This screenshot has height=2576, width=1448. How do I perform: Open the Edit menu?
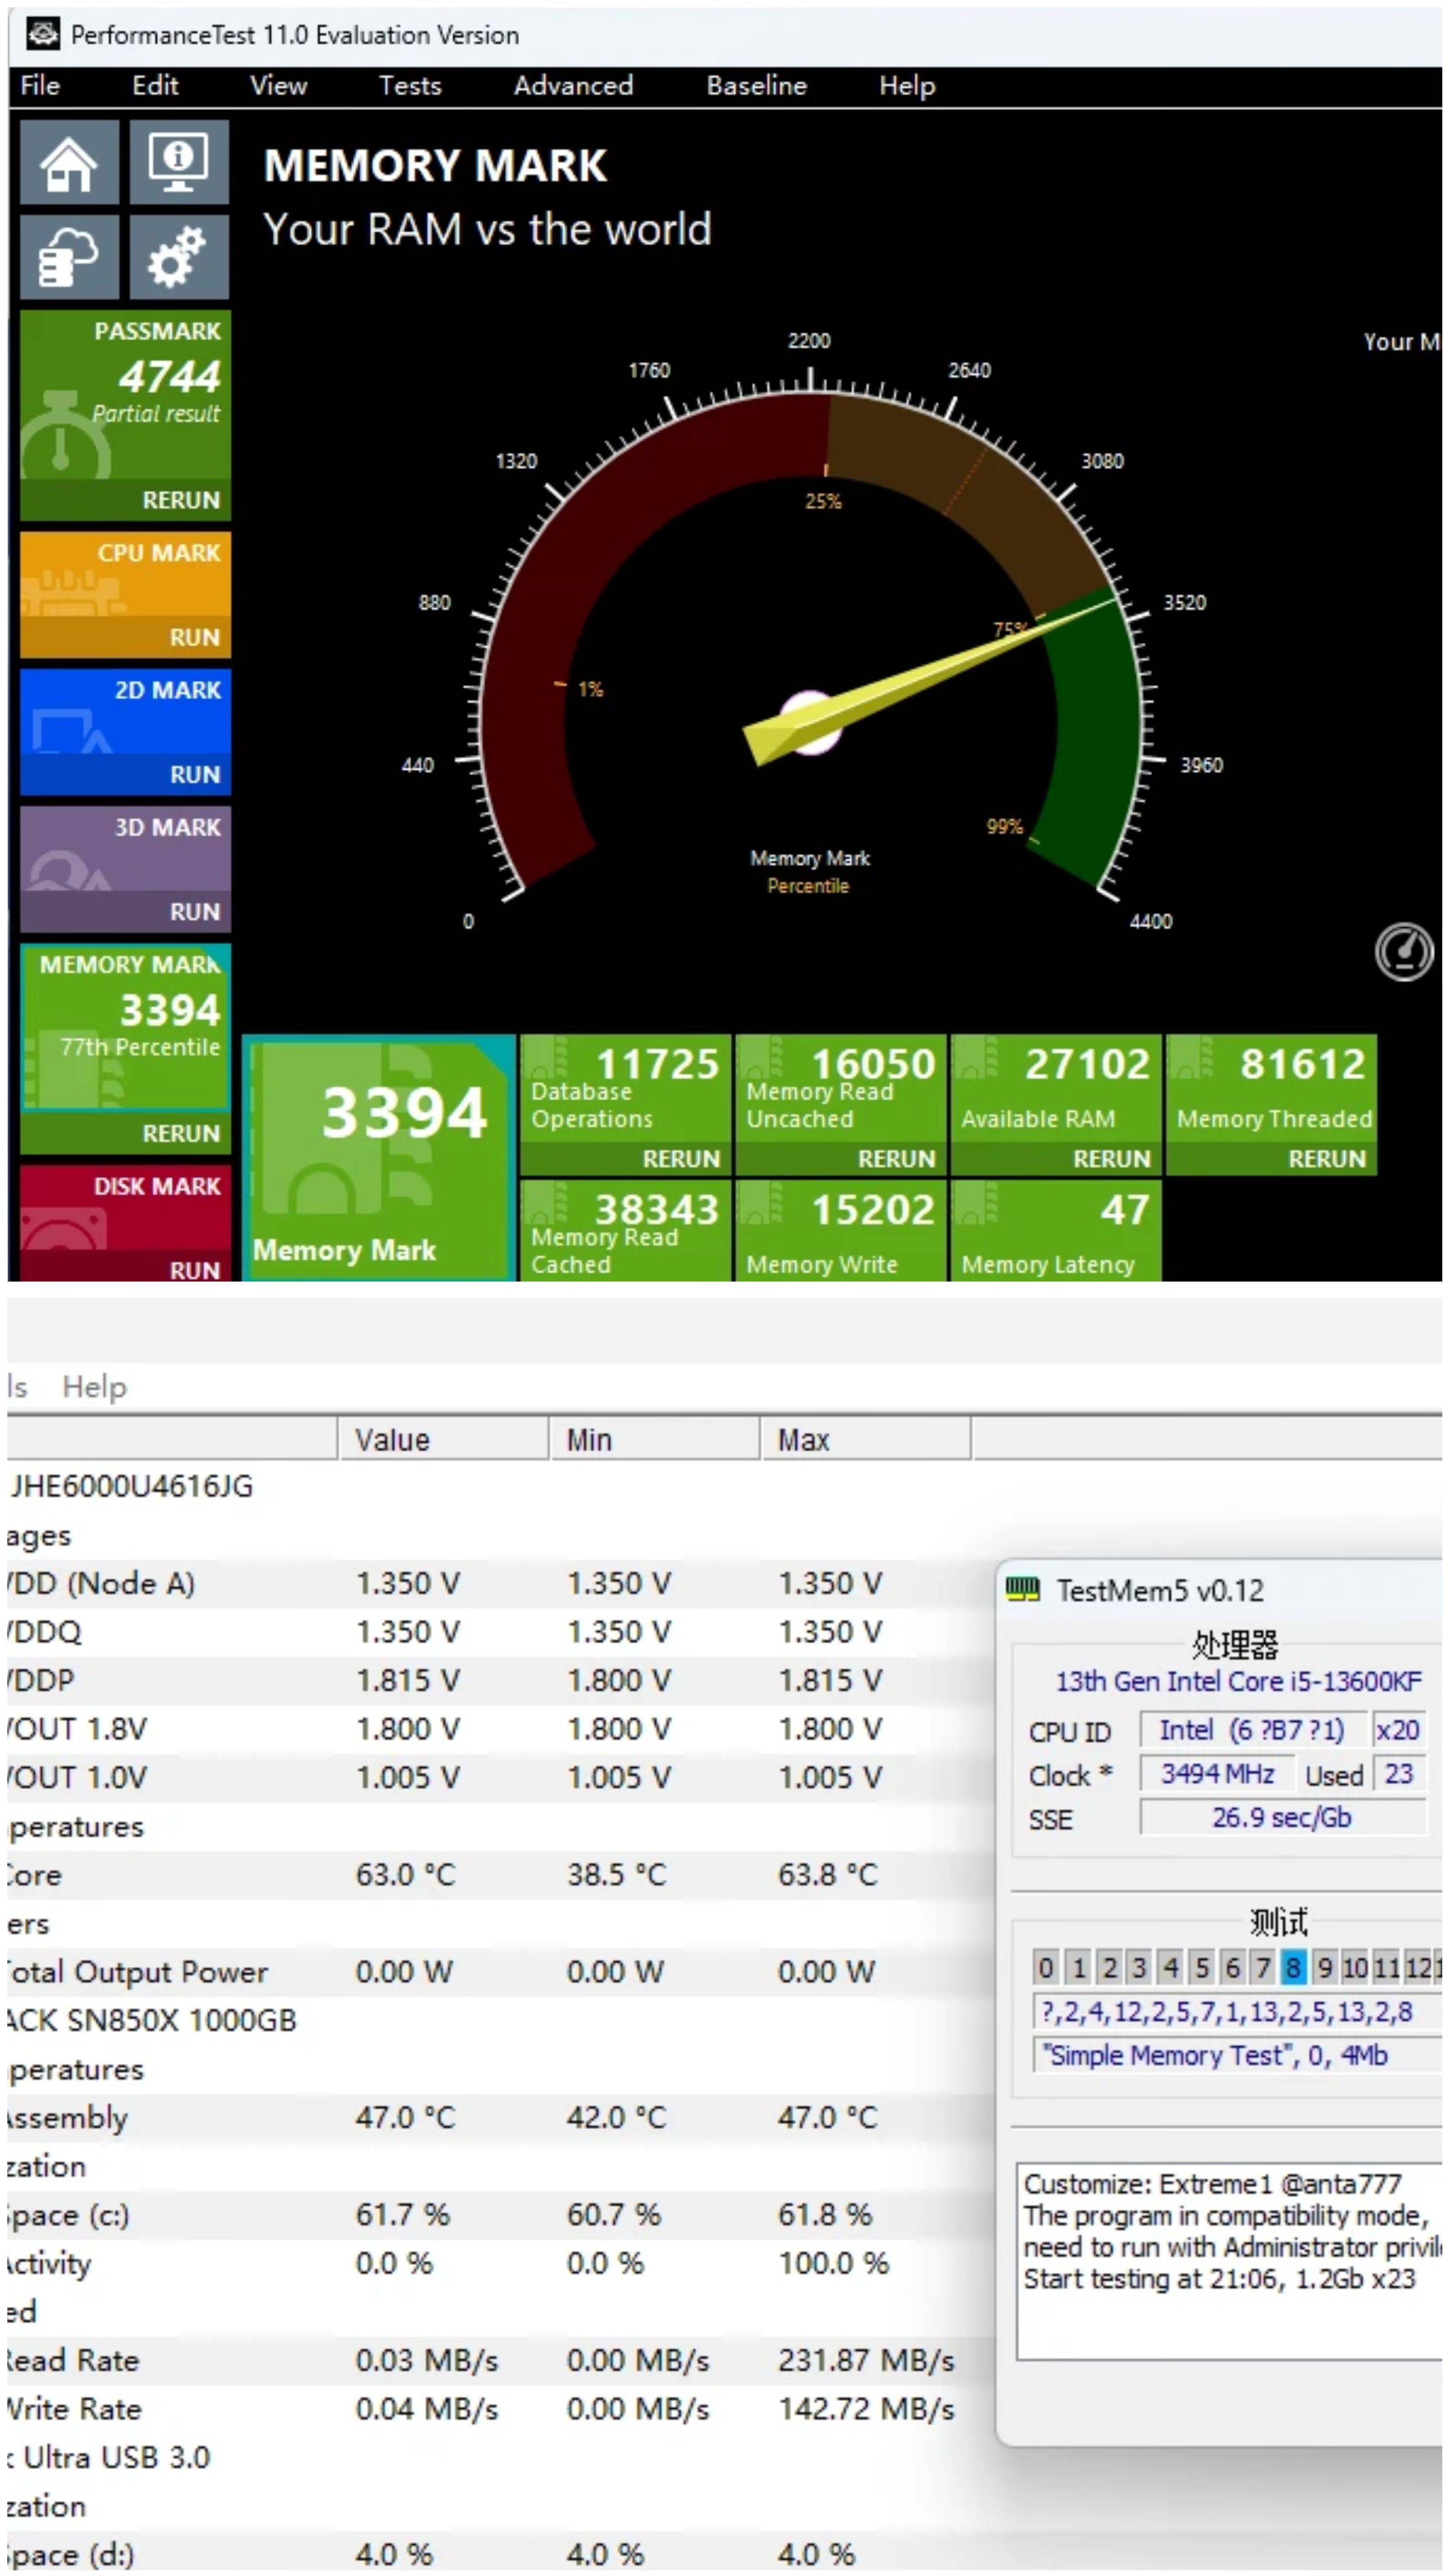[x=155, y=86]
